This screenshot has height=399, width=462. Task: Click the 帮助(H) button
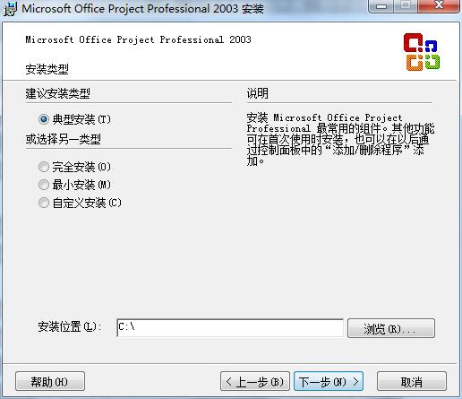(x=50, y=381)
